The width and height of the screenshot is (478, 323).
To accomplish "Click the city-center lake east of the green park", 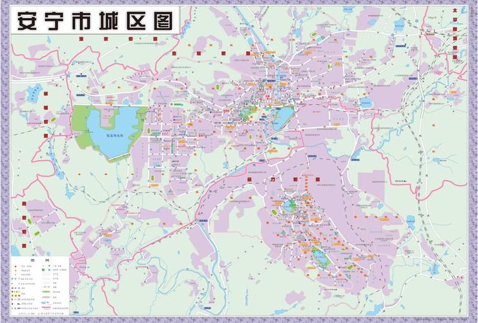I will pyautogui.click(x=284, y=118).
